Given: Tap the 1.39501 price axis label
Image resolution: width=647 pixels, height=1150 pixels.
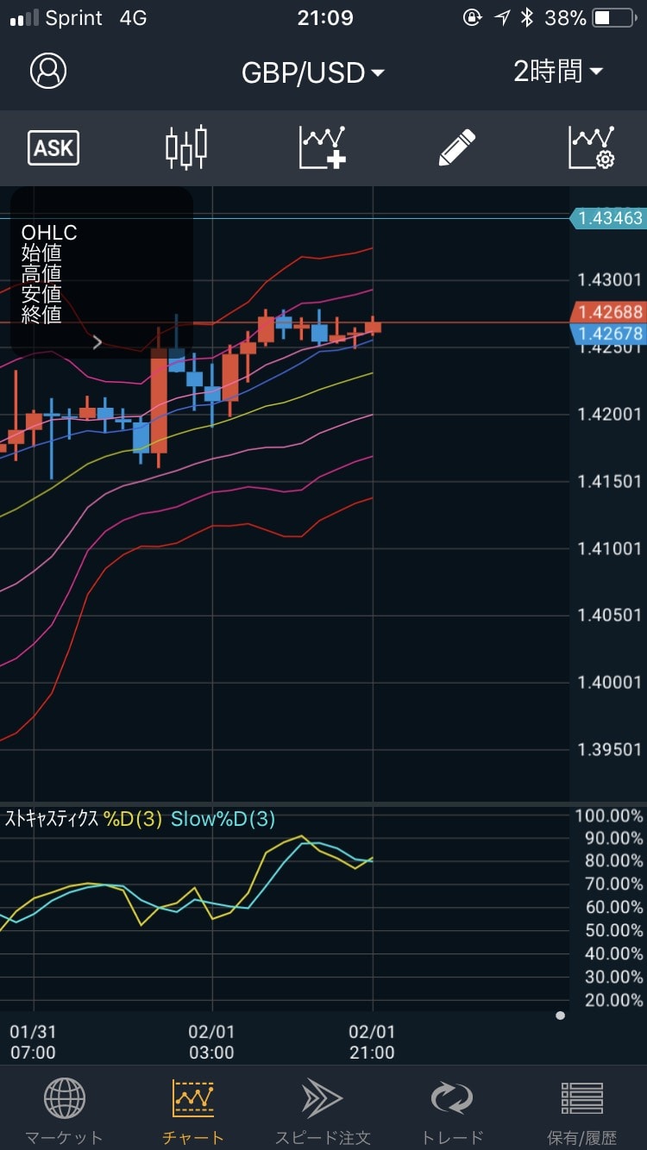Looking at the screenshot, I should [610, 749].
